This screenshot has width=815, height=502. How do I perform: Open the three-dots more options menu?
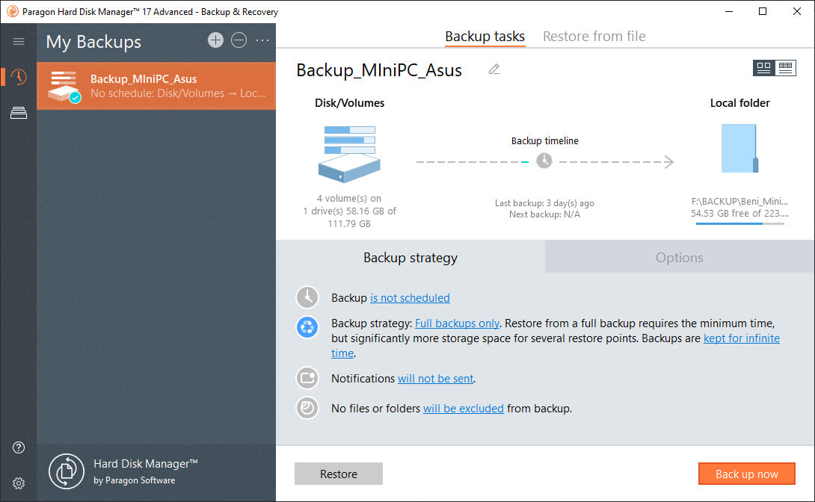tap(262, 40)
